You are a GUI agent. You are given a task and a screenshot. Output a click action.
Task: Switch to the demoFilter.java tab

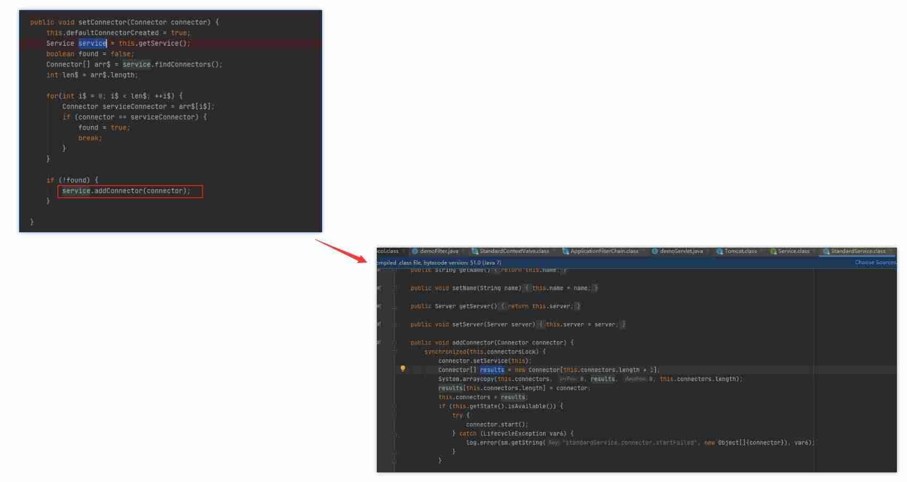click(435, 251)
